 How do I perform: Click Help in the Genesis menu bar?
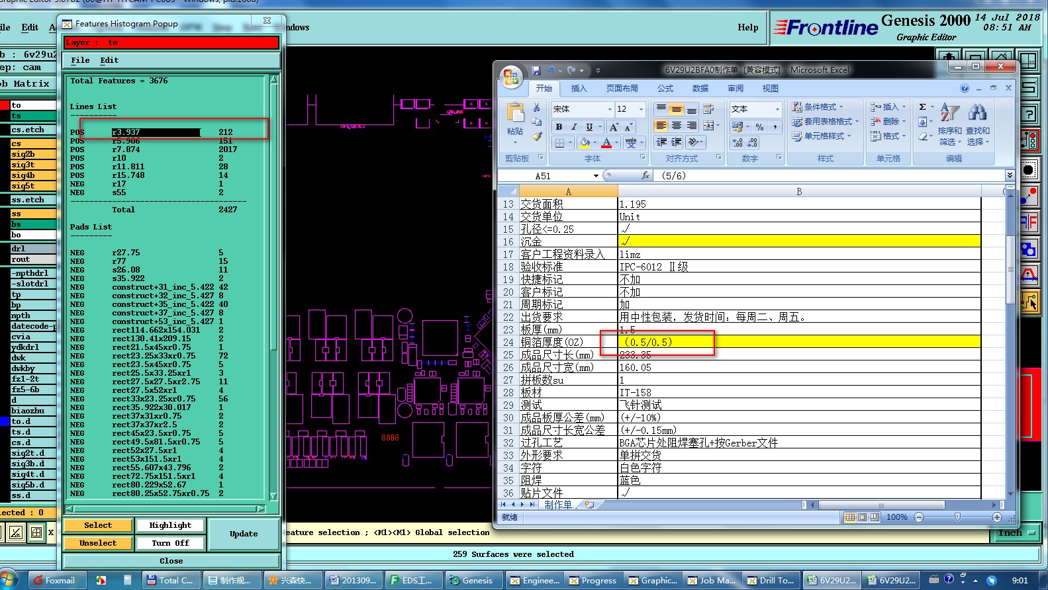(x=748, y=27)
